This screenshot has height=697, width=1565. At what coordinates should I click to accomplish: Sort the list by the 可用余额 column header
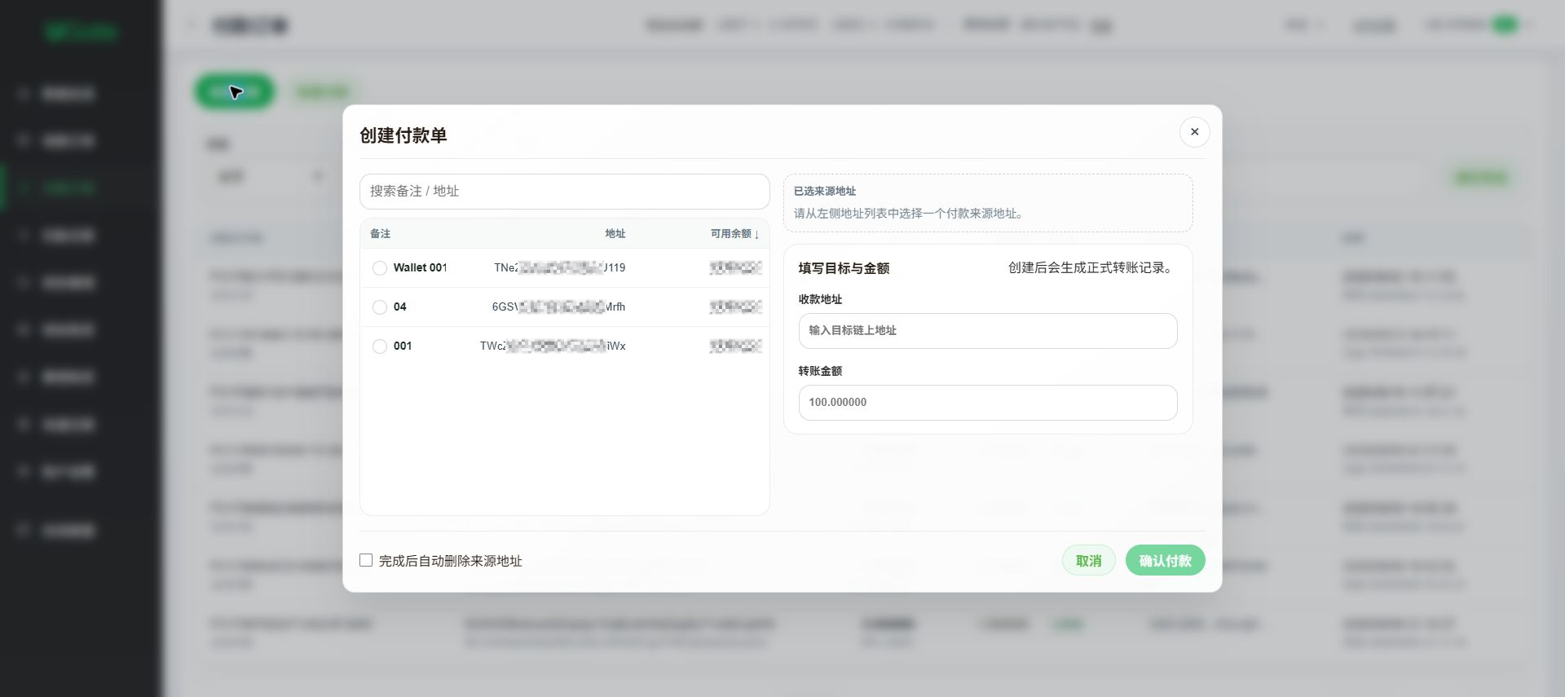[x=734, y=234]
